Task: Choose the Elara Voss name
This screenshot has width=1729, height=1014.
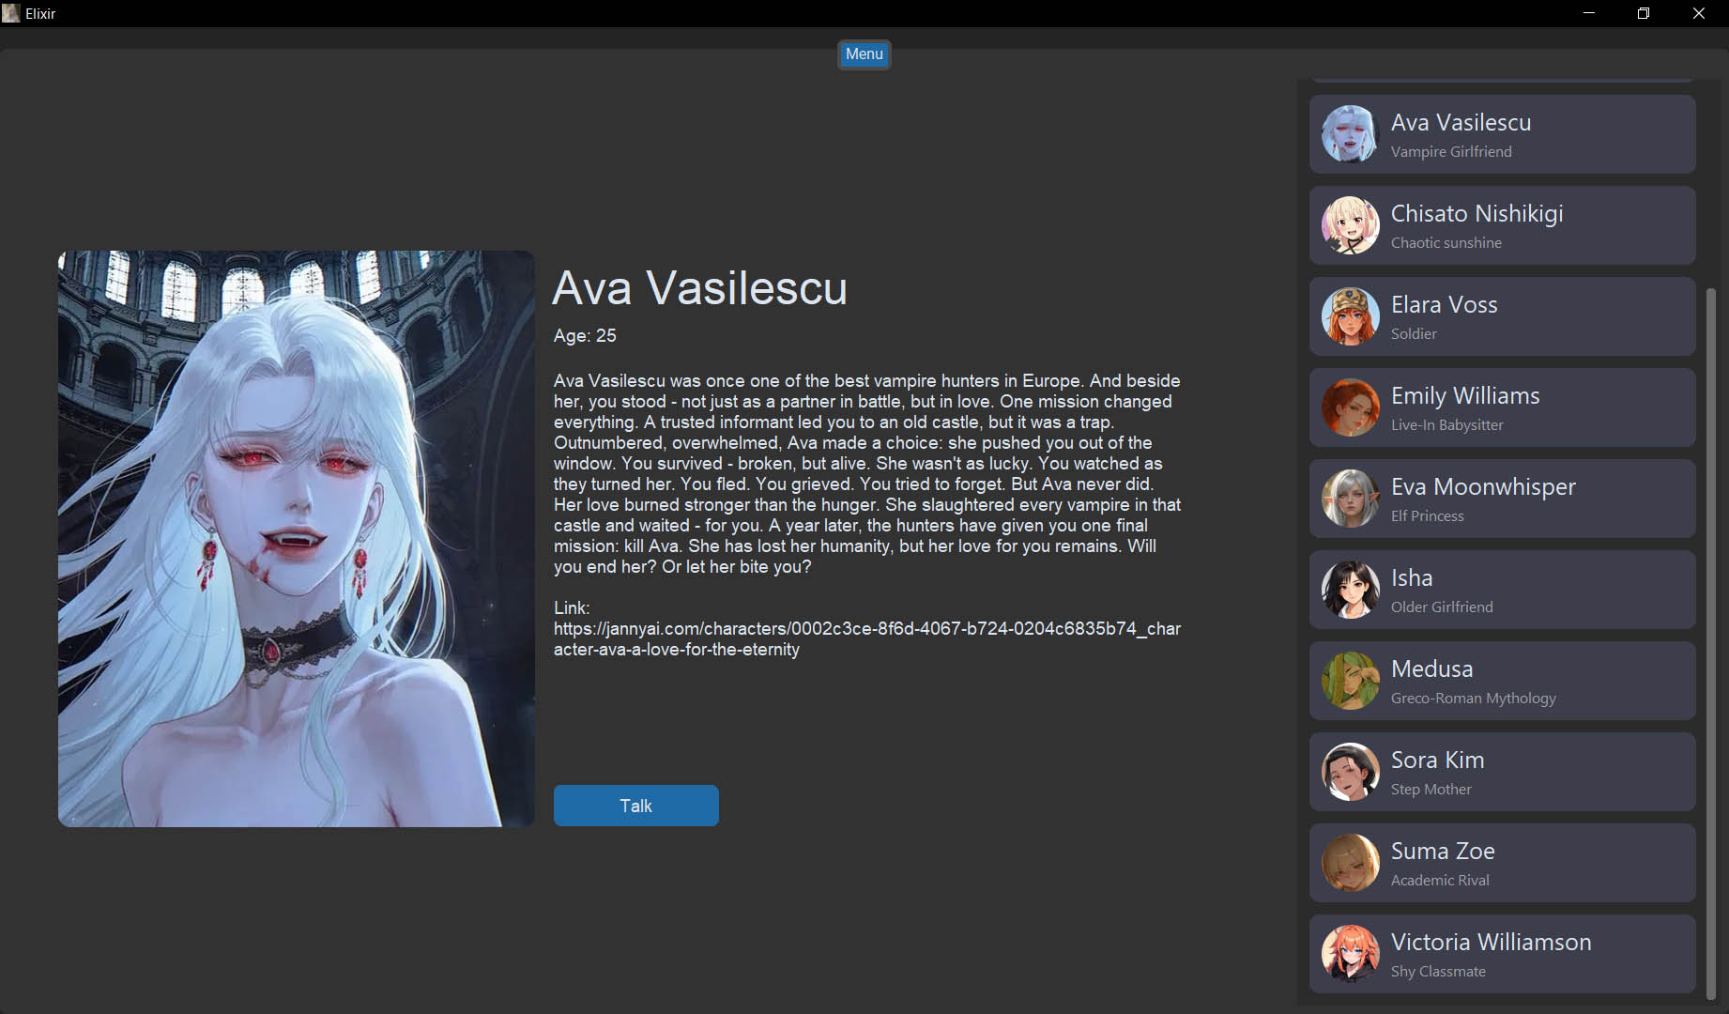Action: click(x=1444, y=304)
